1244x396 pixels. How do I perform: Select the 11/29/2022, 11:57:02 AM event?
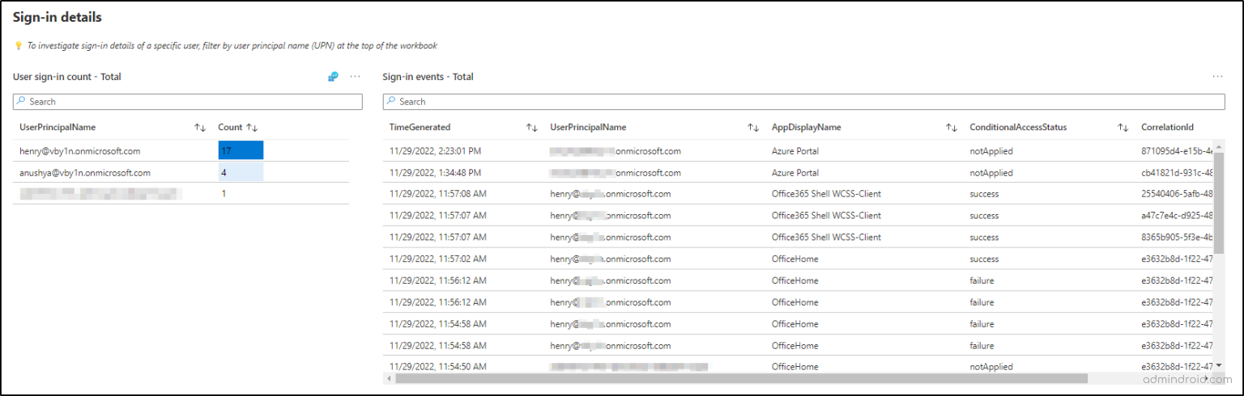pos(798,259)
